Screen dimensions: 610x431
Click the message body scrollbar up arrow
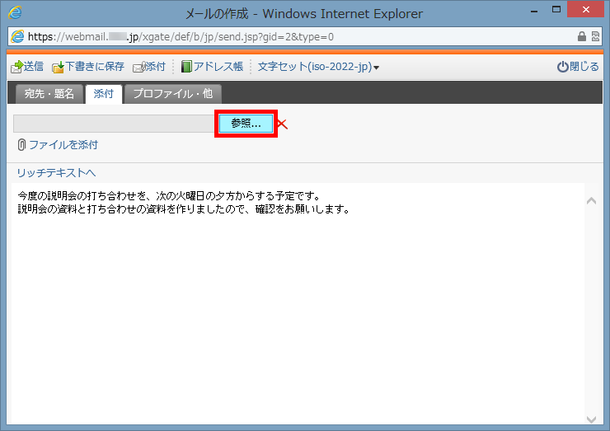point(590,201)
